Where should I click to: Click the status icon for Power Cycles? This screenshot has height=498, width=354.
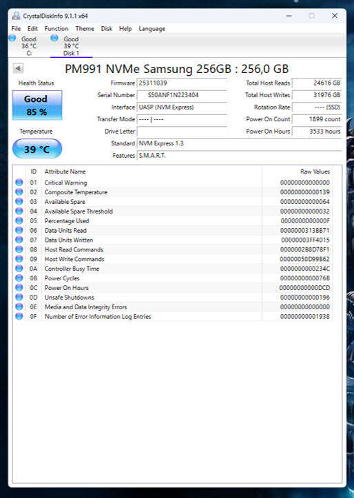pyautogui.click(x=19, y=278)
